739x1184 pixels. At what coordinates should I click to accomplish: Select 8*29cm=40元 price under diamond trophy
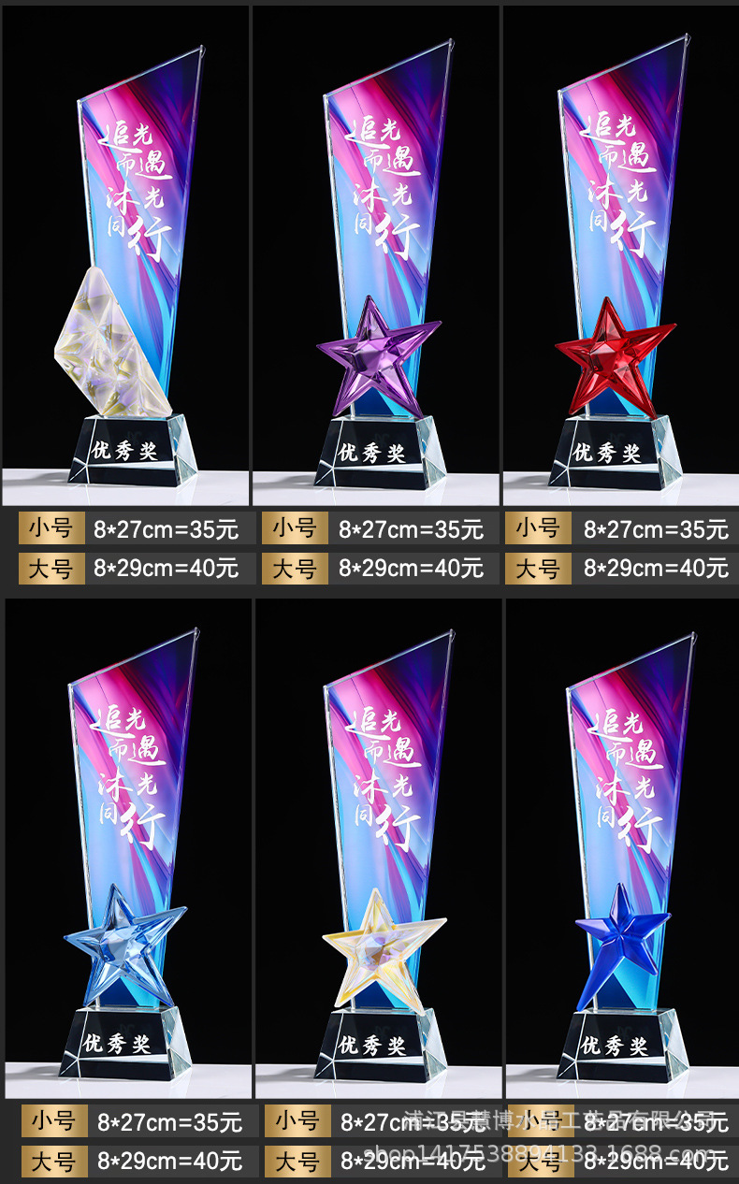tap(166, 569)
